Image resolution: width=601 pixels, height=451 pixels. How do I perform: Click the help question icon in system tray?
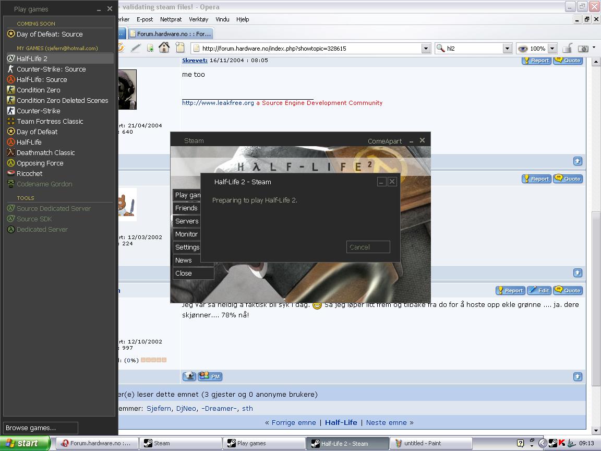point(520,443)
